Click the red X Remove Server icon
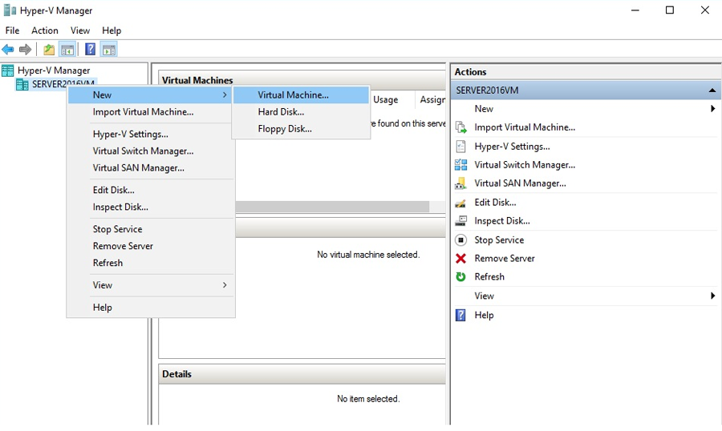Viewport: 722px width, 431px height. tap(461, 259)
